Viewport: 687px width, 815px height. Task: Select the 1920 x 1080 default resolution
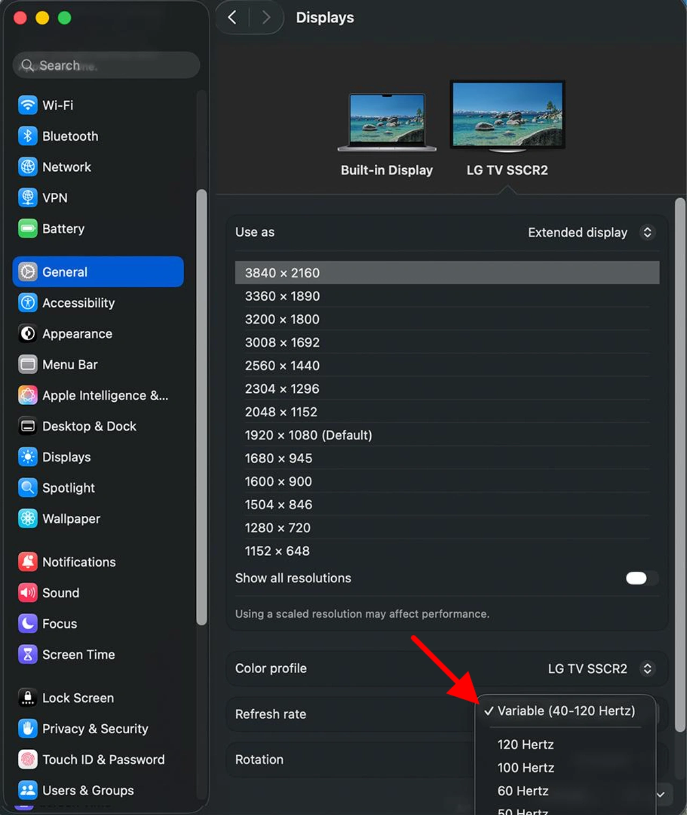click(308, 435)
